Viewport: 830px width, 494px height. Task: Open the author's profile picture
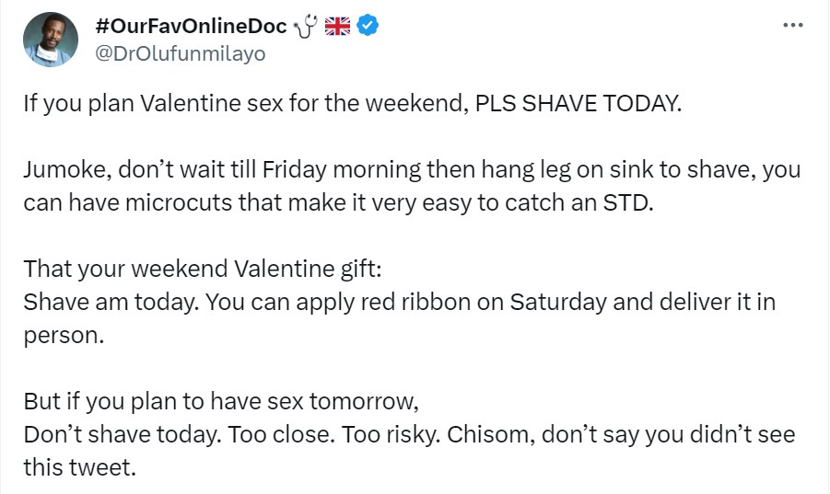tap(48, 41)
